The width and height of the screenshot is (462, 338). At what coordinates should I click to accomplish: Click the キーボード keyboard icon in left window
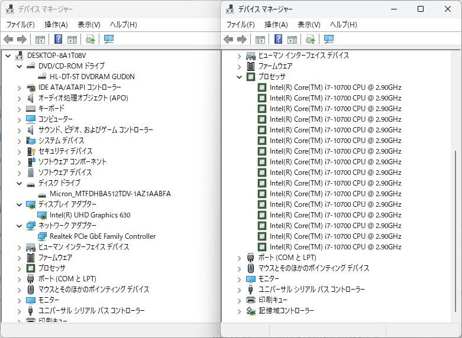pos(31,109)
